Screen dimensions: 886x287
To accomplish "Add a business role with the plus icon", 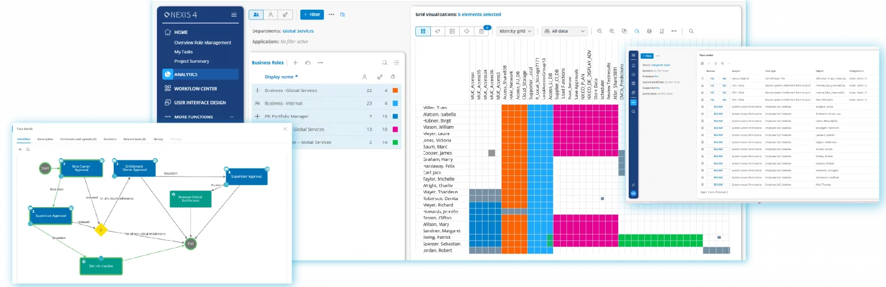I will tap(295, 63).
